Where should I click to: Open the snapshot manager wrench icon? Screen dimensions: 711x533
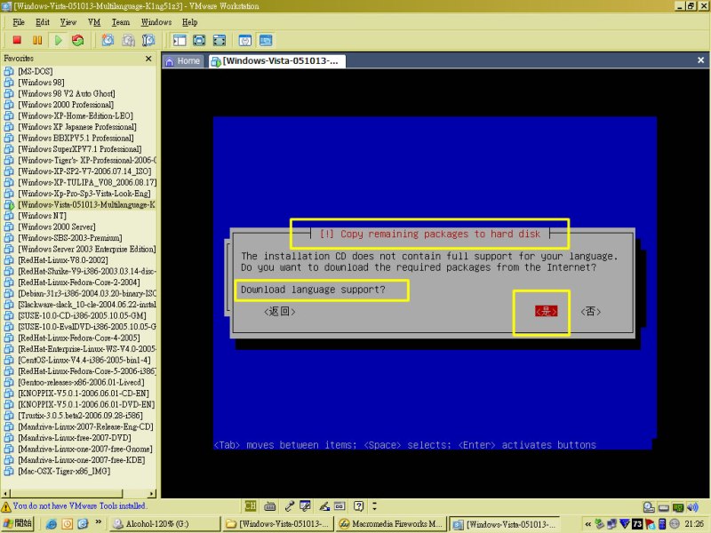[x=148, y=40]
